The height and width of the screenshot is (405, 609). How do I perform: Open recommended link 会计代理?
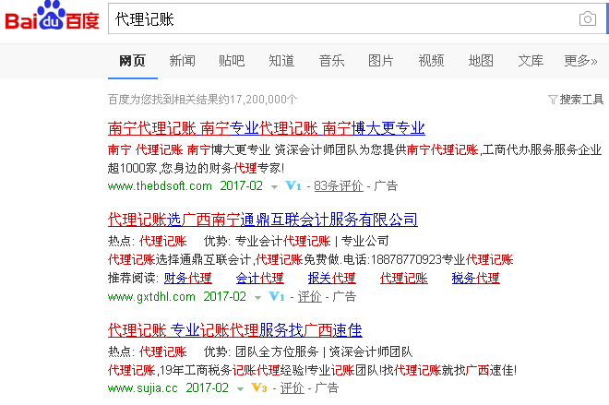(260, 279)
